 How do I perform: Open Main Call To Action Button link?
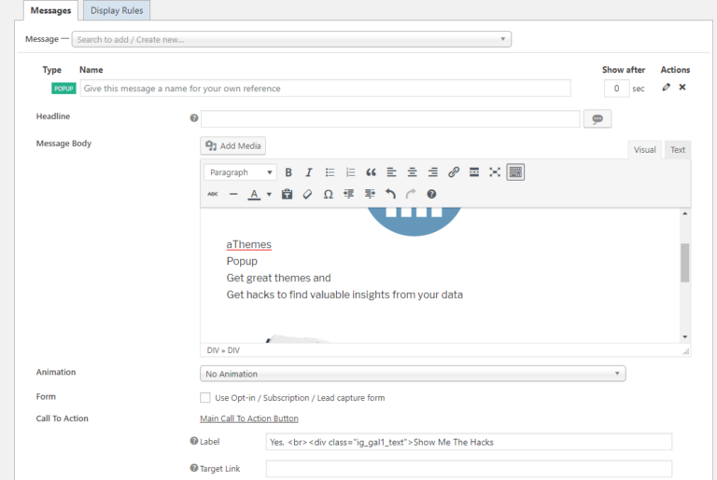coord(248,418)
